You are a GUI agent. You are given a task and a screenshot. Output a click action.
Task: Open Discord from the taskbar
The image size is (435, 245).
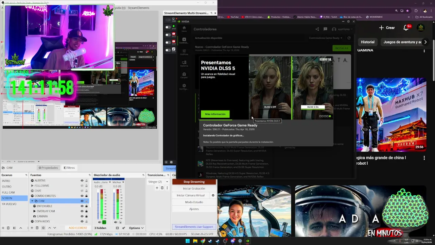232,241
